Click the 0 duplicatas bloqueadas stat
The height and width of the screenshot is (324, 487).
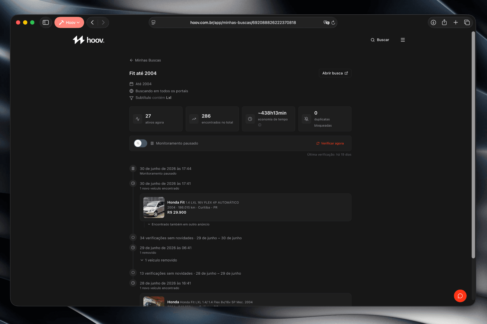pos(325,119)
